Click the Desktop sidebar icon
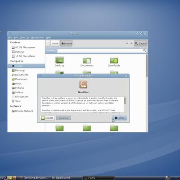 pos(13,70)
